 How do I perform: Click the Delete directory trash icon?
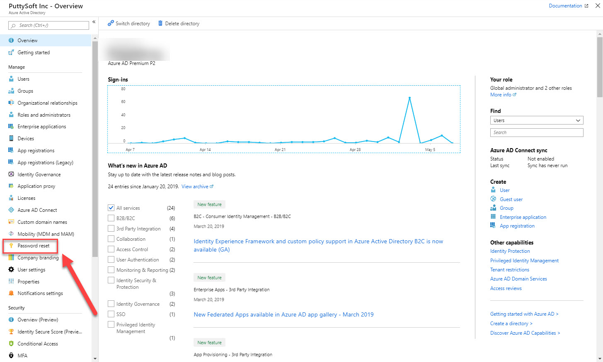click(x=160, y=23)
